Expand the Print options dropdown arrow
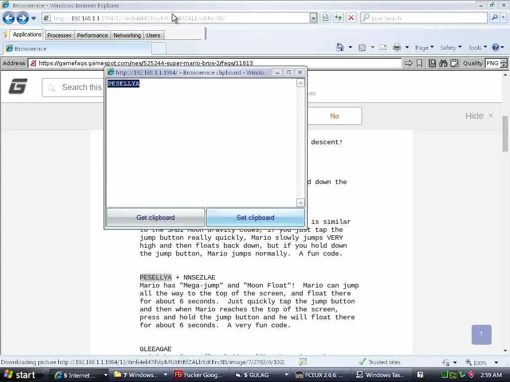 (407, 47)
